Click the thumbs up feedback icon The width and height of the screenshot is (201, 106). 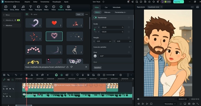[67, 67]
